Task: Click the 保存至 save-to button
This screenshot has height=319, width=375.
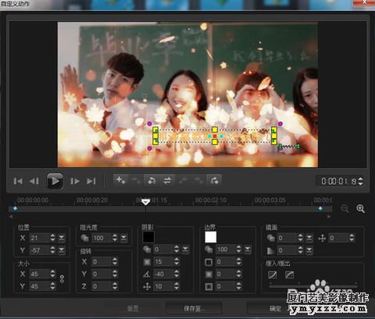Action: pyautogui.click(x=194, y=309)
